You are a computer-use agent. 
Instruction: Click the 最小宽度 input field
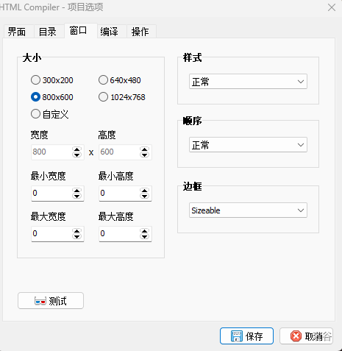tap(51, 194)
